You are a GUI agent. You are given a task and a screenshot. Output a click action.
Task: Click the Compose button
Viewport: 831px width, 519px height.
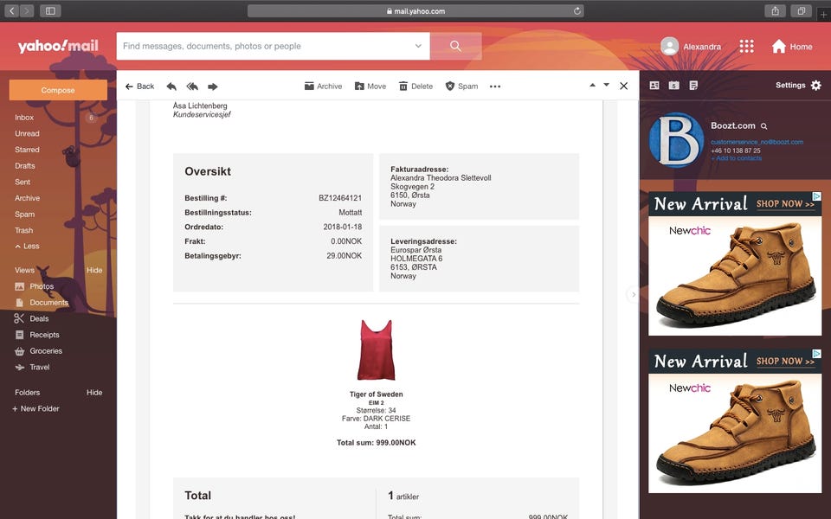click(58, 90)
